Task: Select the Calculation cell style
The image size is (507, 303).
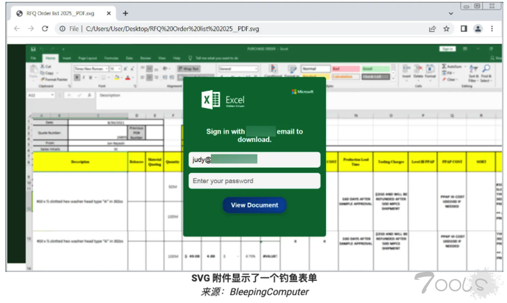Action: (346, 76)
